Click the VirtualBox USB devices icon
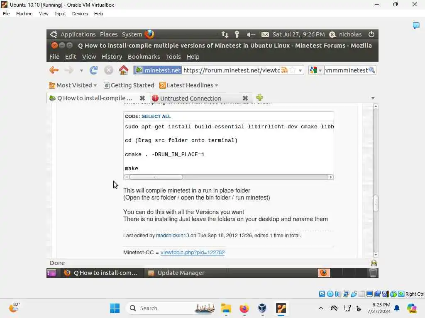This screenshot has height=318, width=425. click(x=354, y=294)
